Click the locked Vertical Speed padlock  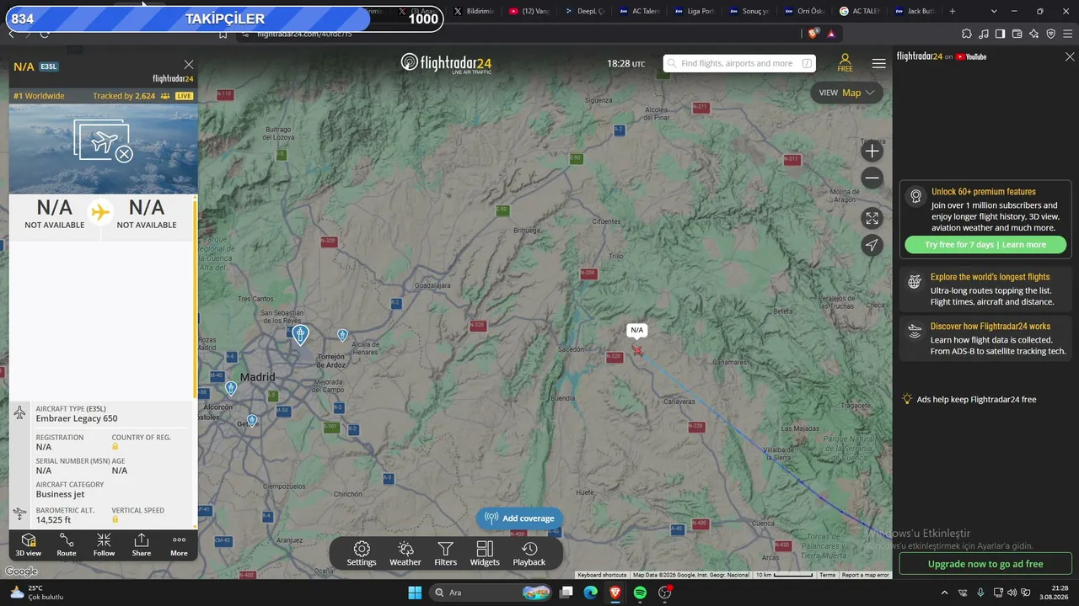click(115, 520)
